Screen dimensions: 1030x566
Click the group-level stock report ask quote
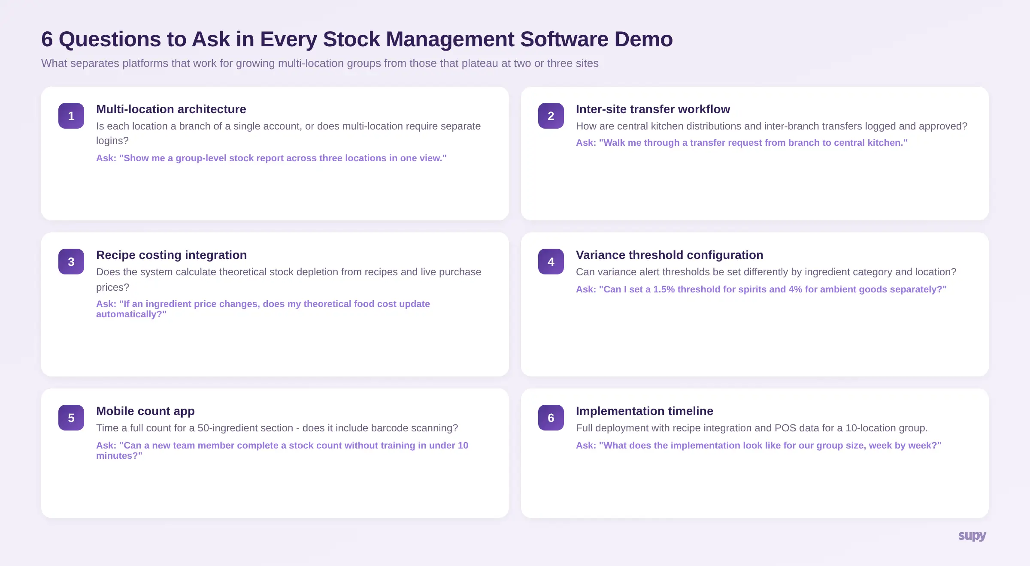point(271,158)
